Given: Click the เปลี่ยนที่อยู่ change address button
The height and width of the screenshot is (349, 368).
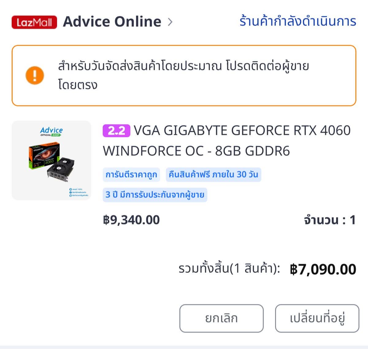Looking at the screenshot, I should (317, 318).
